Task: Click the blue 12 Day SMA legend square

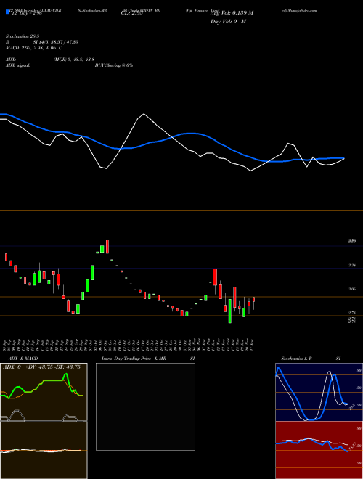Action: [8, 12]
